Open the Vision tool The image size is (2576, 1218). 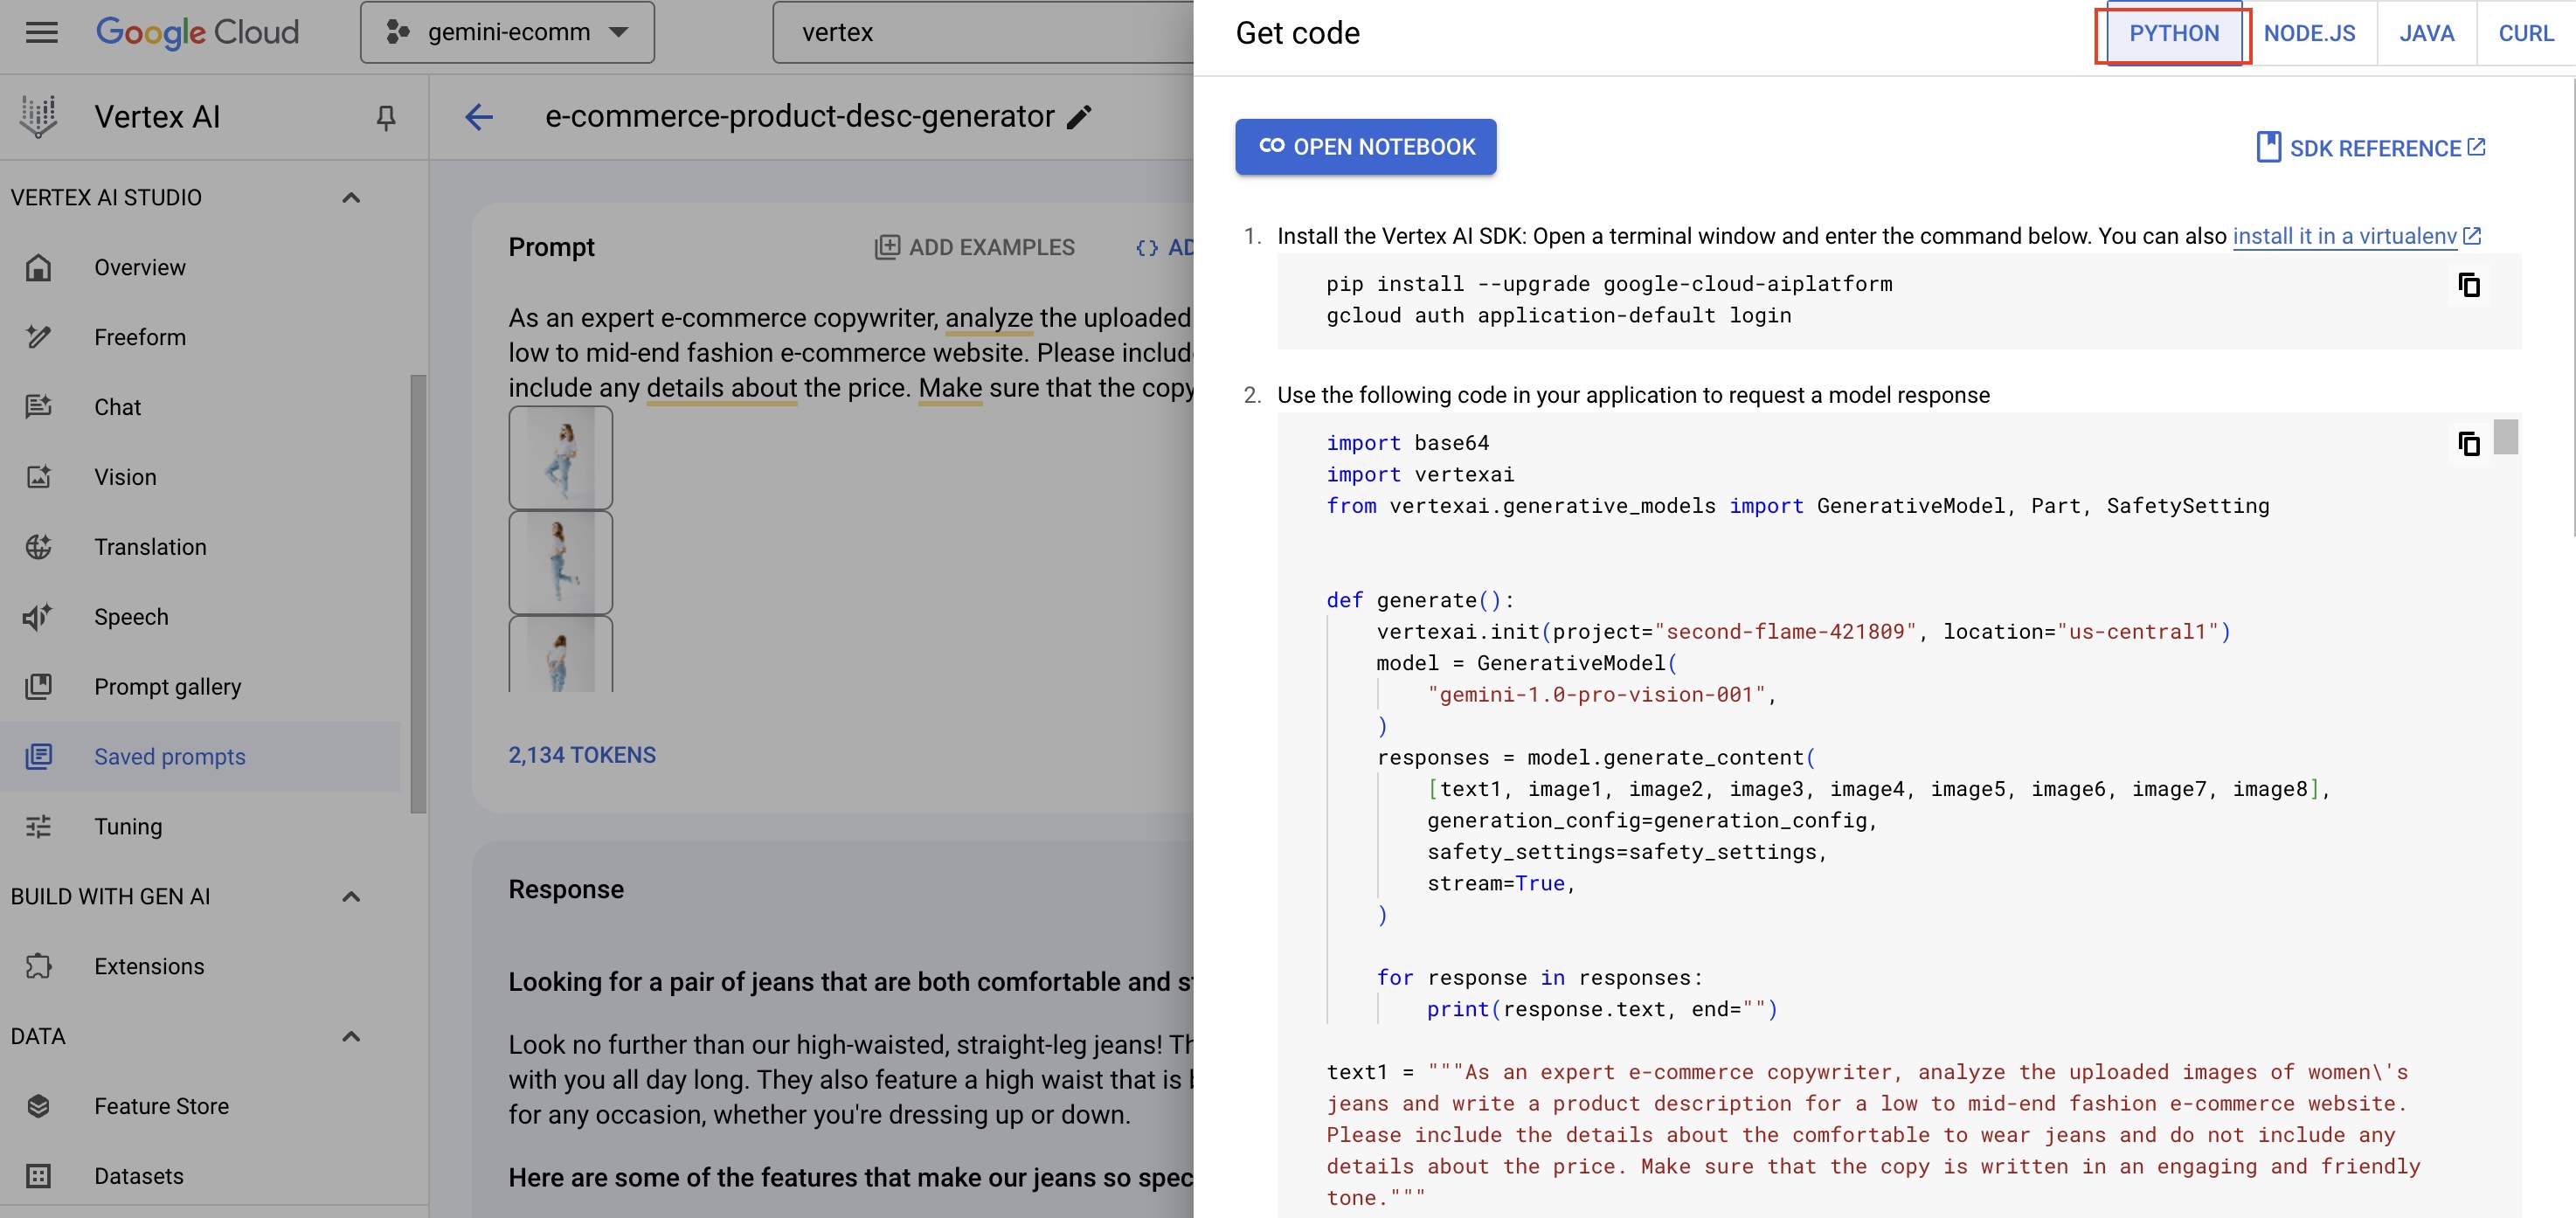point(126,477)
